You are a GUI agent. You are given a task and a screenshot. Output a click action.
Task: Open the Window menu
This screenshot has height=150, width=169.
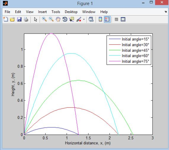click(x=89, y=12)
